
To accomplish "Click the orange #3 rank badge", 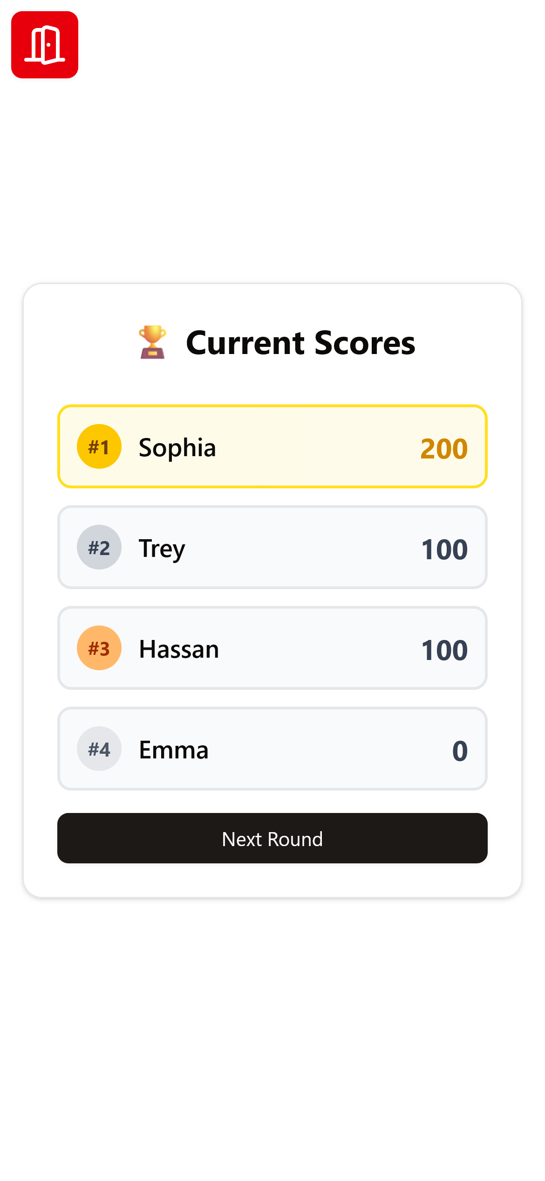I will coord(99,648).
